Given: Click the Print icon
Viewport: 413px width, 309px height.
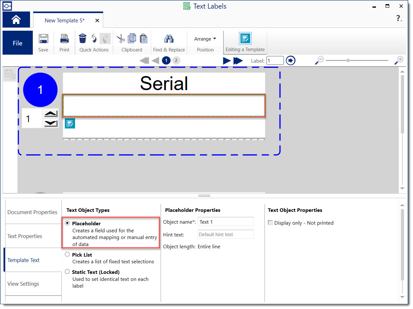Looking at the screenshot, I should click(64, 38).
